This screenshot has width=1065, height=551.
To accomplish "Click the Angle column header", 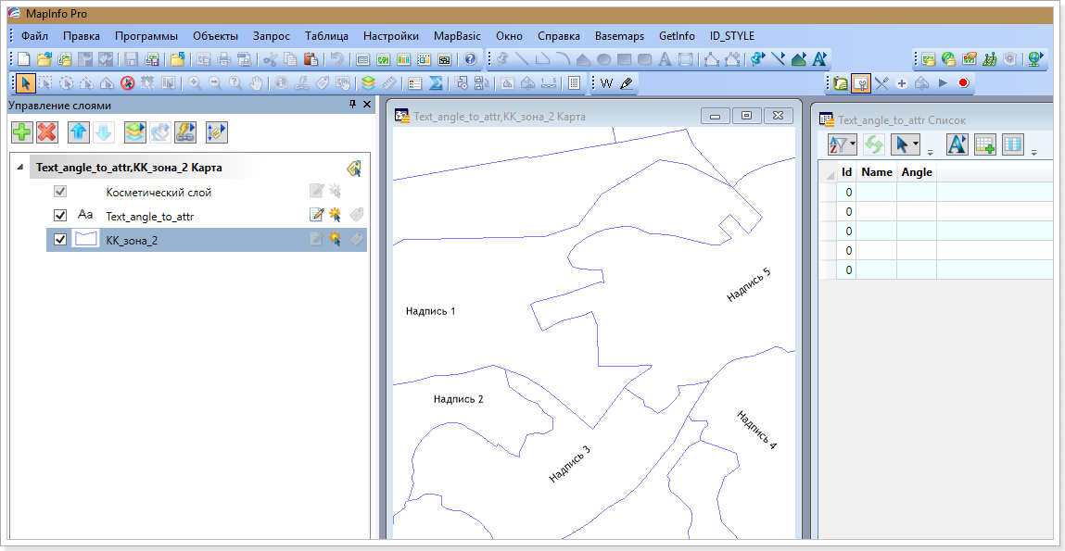I will point(916,172).
